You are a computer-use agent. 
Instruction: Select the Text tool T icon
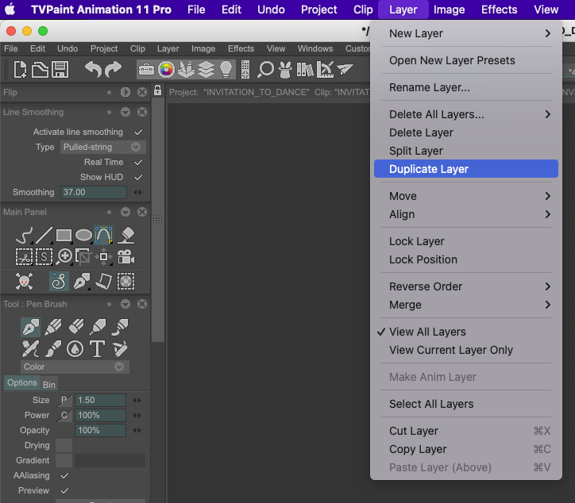pyautogui.click(x=97, y=349)
